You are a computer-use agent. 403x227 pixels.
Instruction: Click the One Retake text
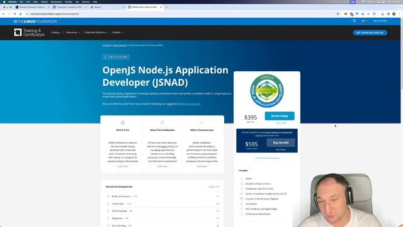click(251, 204)
